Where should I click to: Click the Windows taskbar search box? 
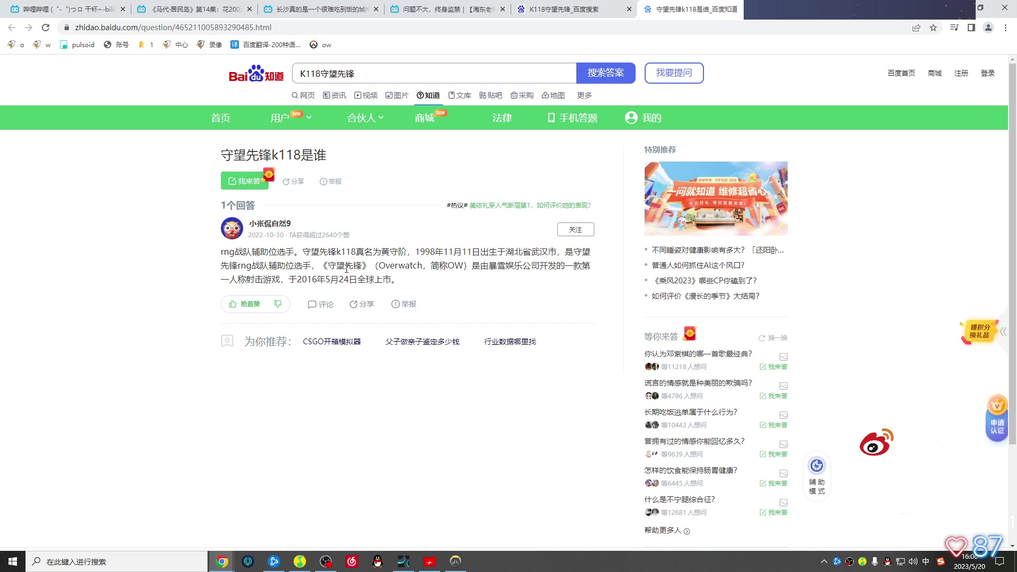[x=117, y=561]
